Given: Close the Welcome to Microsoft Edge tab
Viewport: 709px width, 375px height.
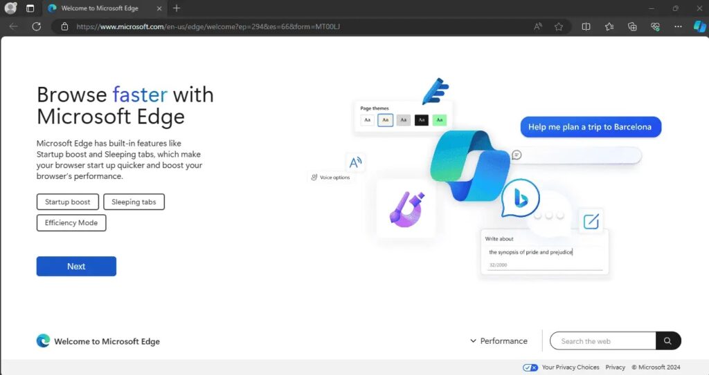Looking at the screenshot, I should 159,8.
